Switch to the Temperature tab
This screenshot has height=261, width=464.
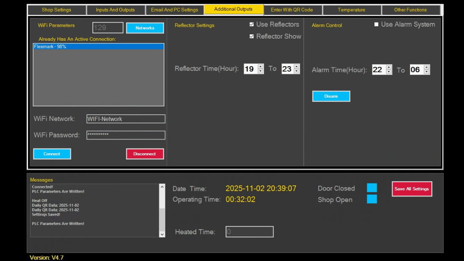tap(352, 10)
